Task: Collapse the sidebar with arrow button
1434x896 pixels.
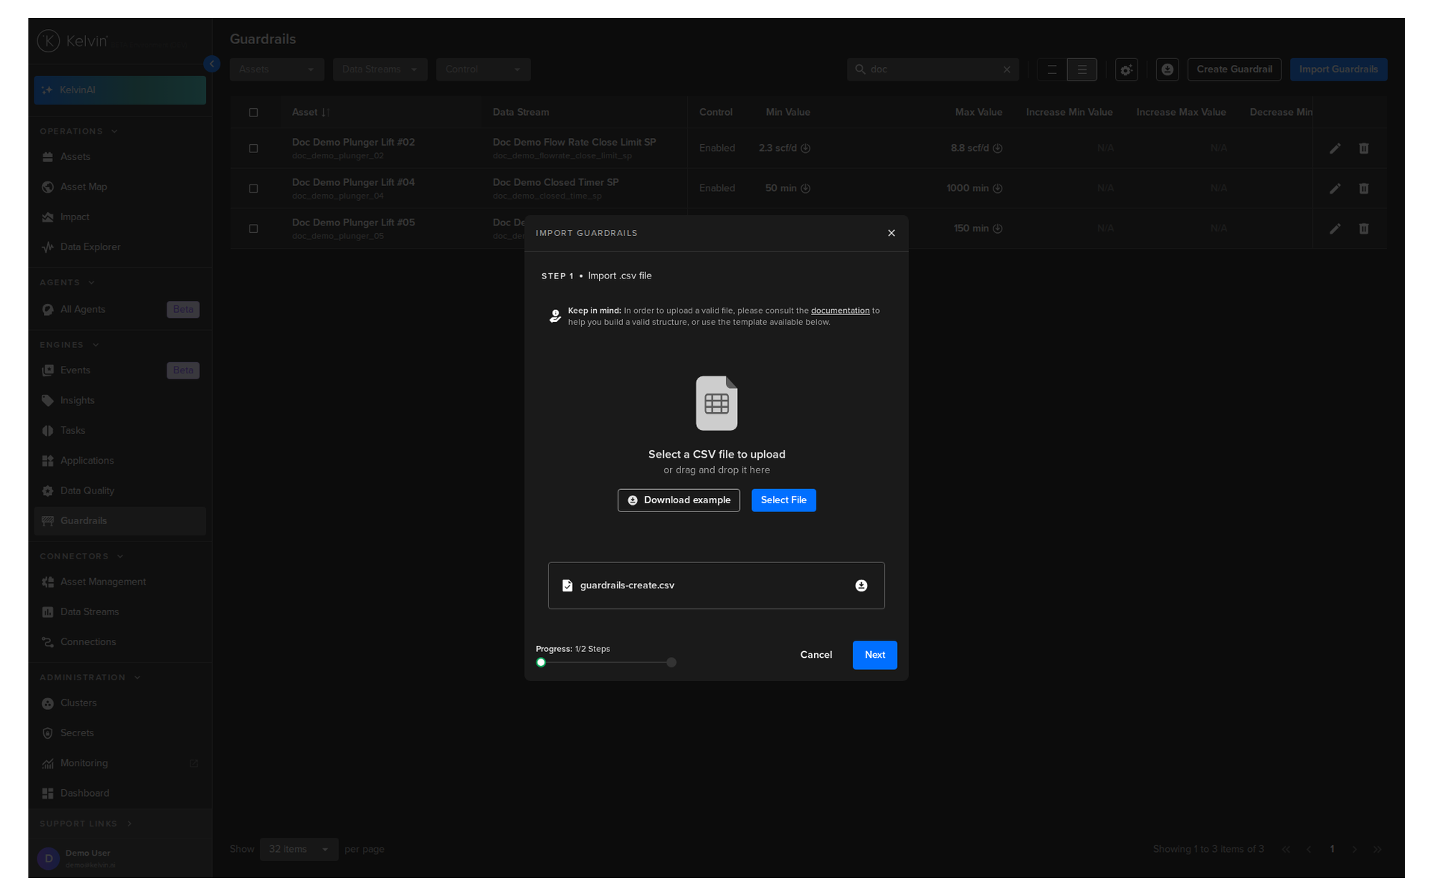Action: (x=212, y=64)
